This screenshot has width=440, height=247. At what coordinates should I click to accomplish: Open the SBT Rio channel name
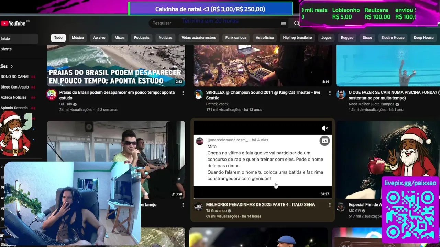(x=65, y=104)
